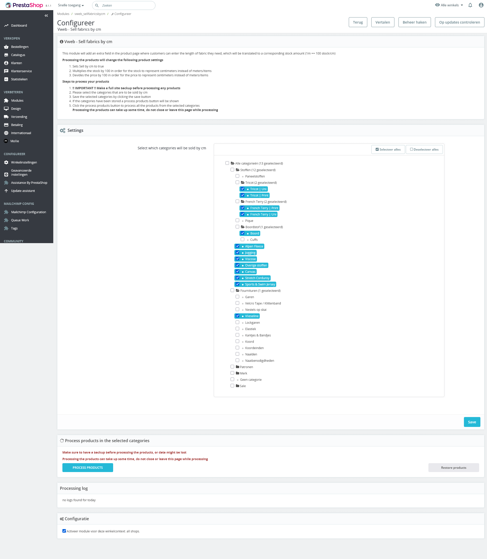Viewport: 487px width, 559px height.
Task: Open Winkelinstellingen in the sidebar
Action: click(x=24, y=163)
